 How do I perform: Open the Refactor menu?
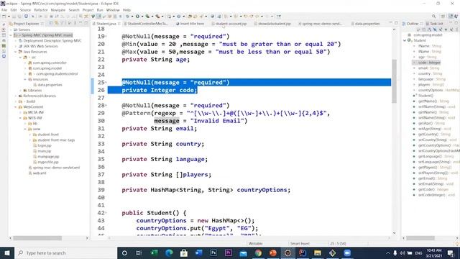point(41,10)
